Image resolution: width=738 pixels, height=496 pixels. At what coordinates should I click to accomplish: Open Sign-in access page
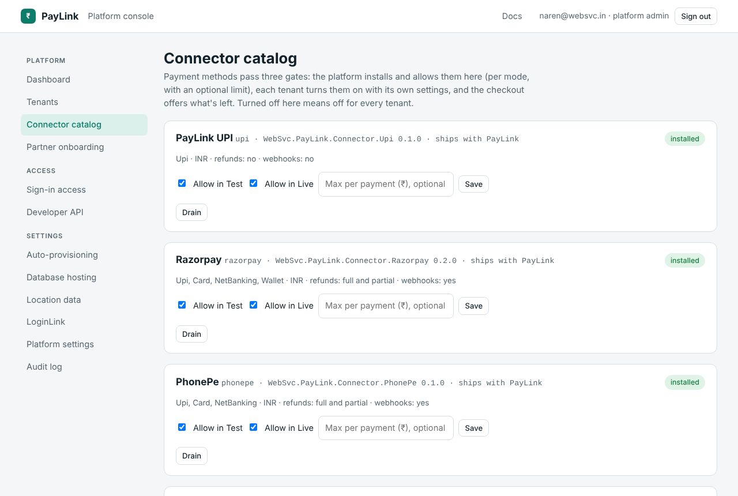(84, 190)
